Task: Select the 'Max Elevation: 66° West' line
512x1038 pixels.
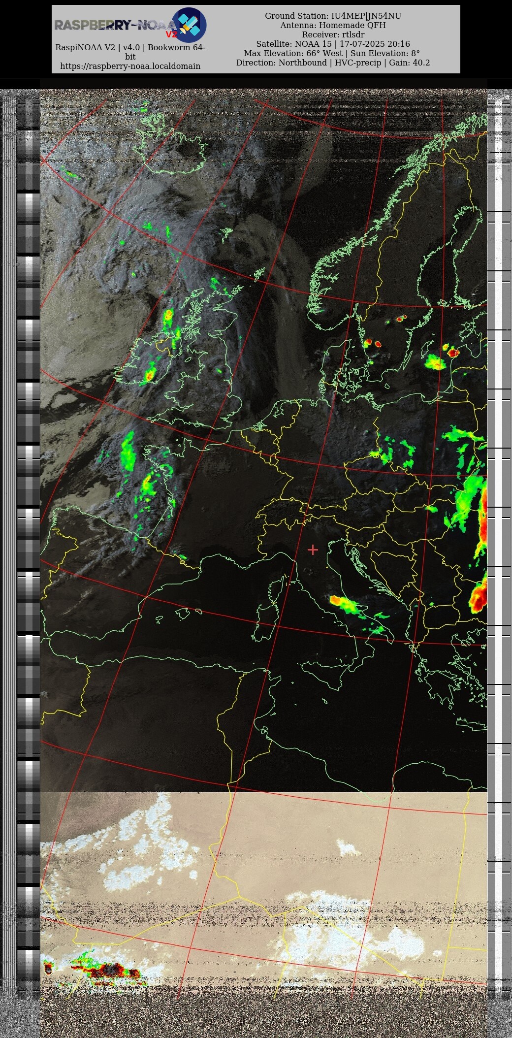Action: click(x=333, y=53)
